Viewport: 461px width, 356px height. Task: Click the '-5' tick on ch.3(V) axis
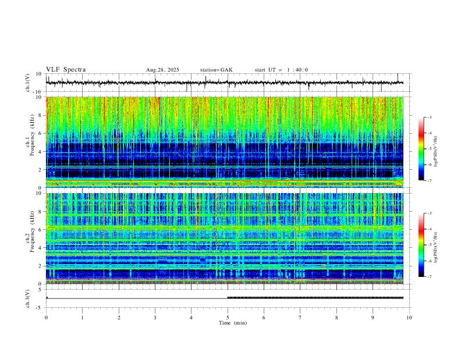point(40,308)
